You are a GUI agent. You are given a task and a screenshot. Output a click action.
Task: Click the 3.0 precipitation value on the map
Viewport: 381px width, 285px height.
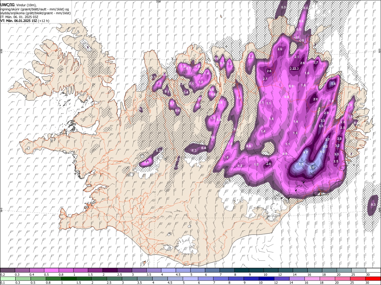(x=339, y=139)
